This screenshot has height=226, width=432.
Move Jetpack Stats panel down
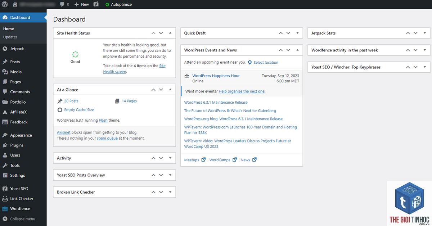(x=416, y=33)
